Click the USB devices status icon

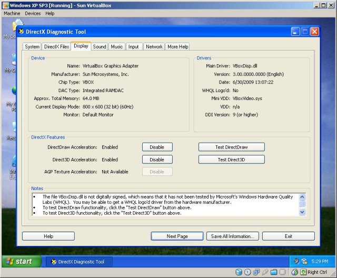click(265, 272)
